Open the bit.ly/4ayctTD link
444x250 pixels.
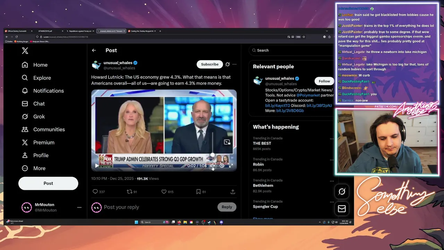tap(277, 106)
